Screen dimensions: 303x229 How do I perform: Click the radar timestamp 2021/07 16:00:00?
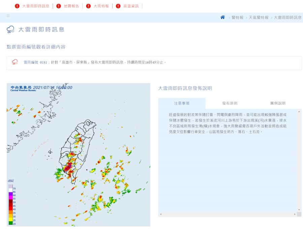(53, 87)
